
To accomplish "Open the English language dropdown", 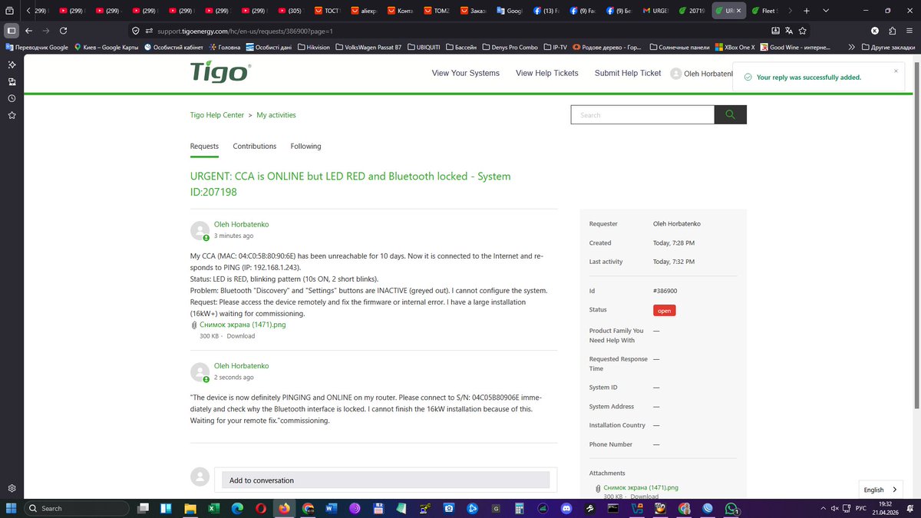I will [880, 489].
